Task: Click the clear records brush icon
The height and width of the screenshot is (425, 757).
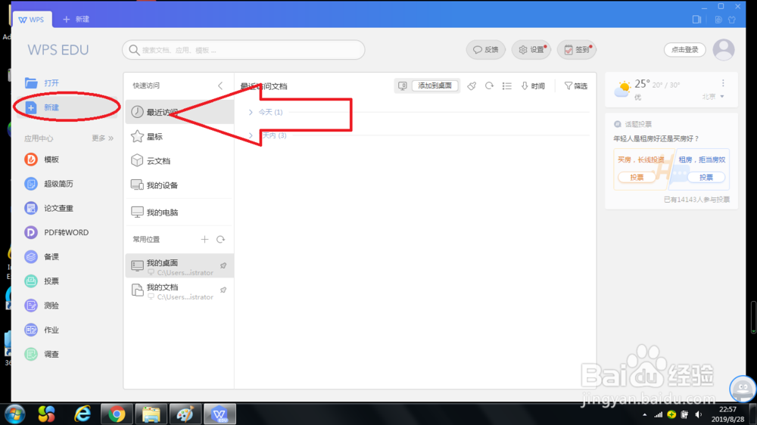Action: pyautogui.click(x=472, y=86)
